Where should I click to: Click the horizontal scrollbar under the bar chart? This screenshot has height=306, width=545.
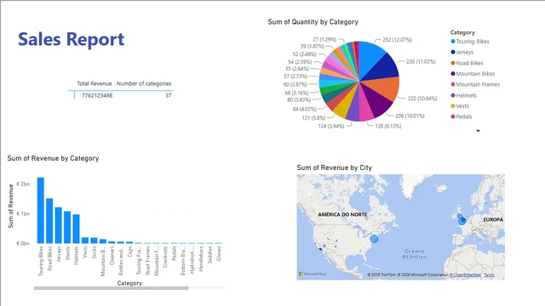point(112,288)
